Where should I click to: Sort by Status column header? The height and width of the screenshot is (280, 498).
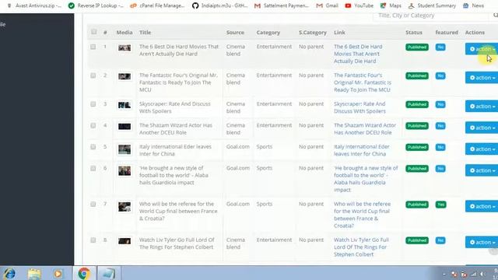pyautogui.click(x=414, y=33)
